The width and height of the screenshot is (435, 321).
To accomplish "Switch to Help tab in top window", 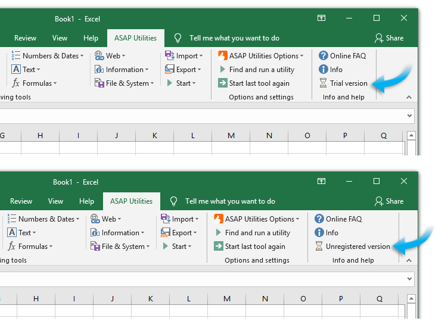I will tap(91, 38).
